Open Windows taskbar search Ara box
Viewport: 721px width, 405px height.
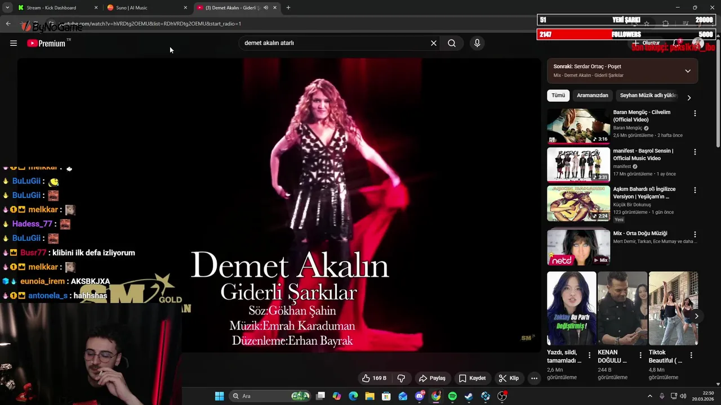click(x=271, y=396)
